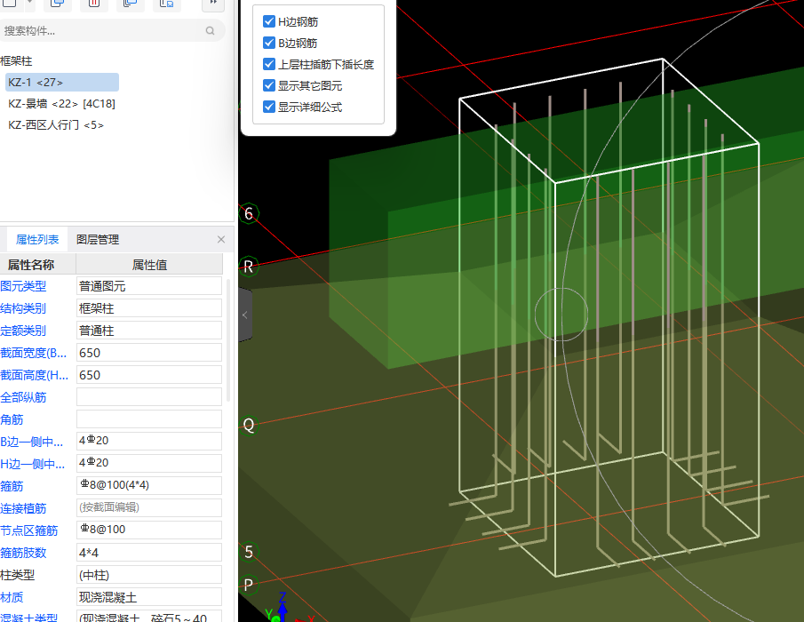Open the 结构类别 value dropdown

[x=148, y=308]
